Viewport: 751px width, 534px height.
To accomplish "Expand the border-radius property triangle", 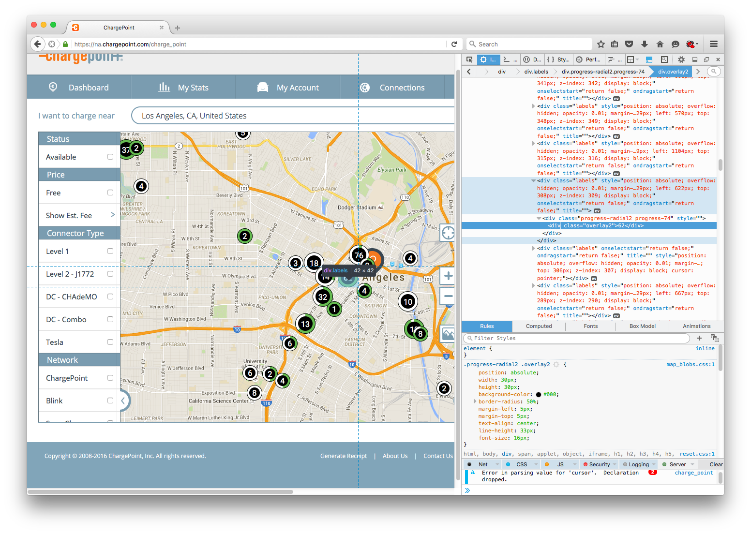I will tap(475, 401).
